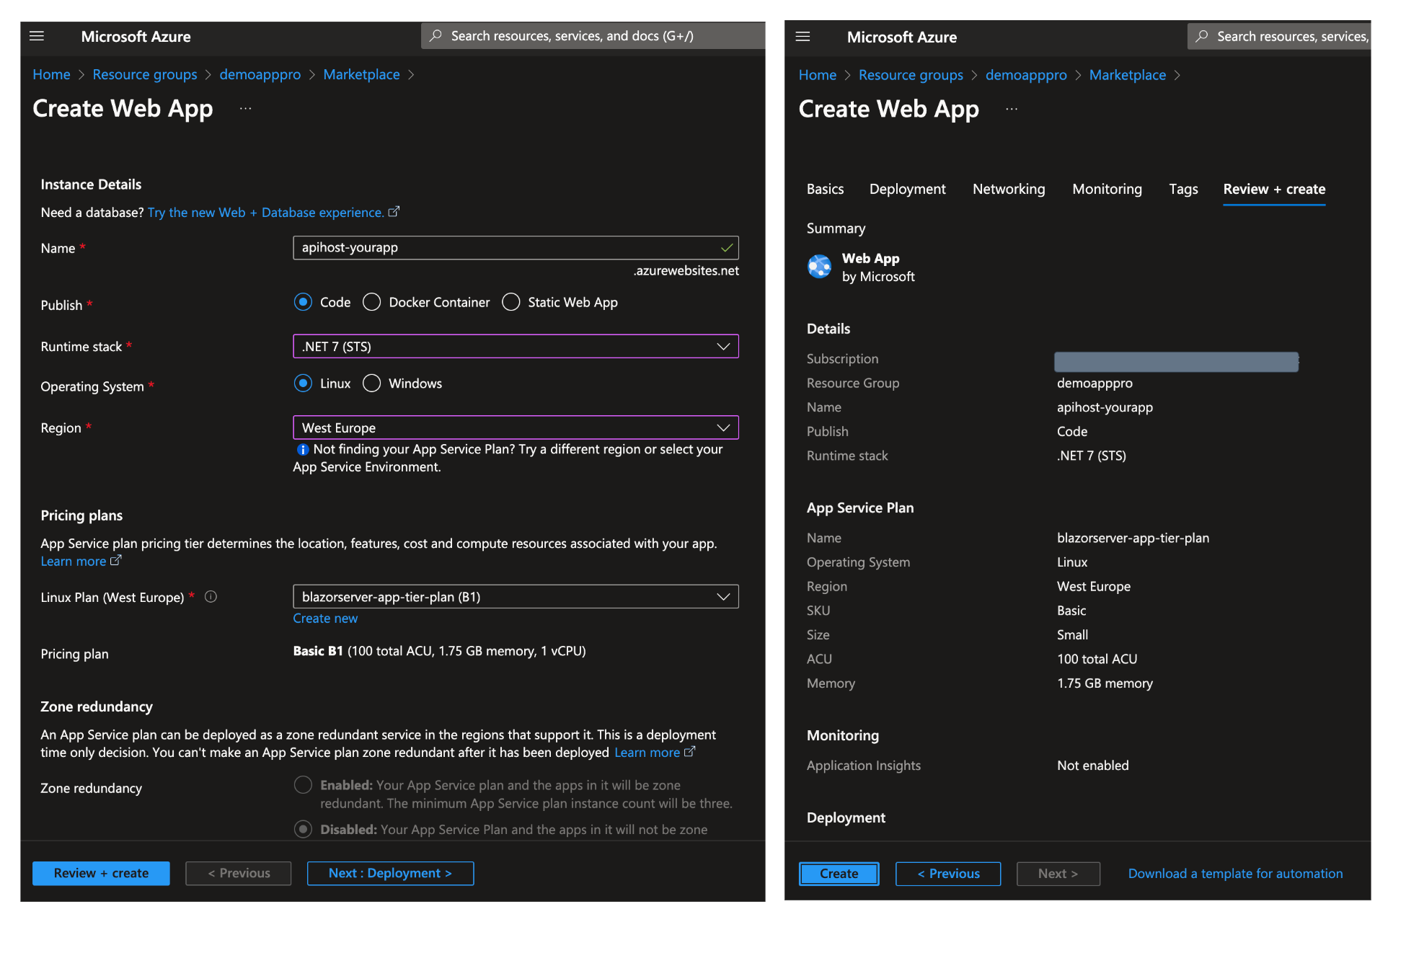Click the left search bar magnifier icon
The height and width of the screenshot is (953, 1406).
(435, 36)
